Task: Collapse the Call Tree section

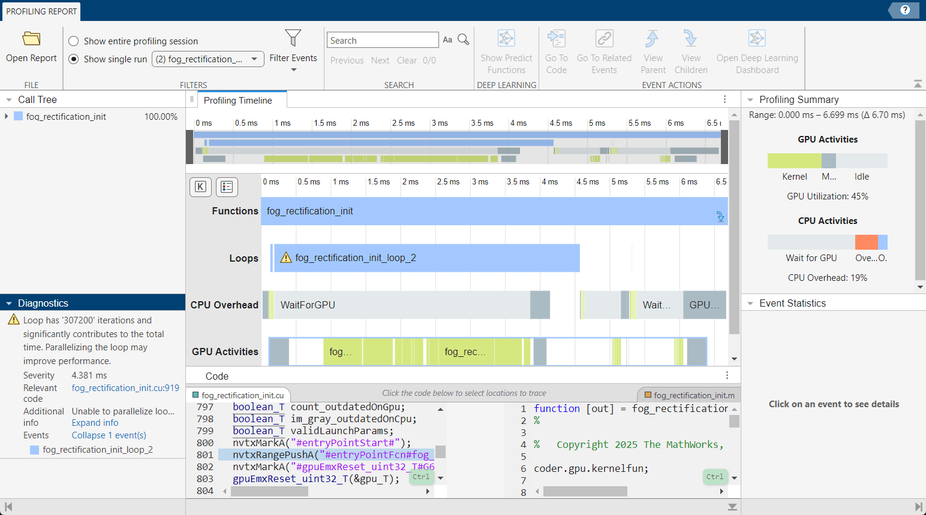Action: pos(9,100)
